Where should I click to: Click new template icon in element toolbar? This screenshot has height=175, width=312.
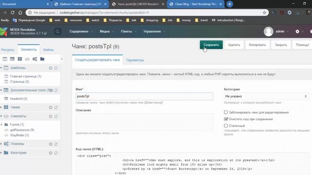pos(5,59)
